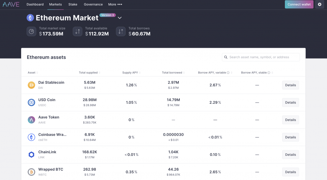Viewport: 327px width, 180px height.
Task: Click USDC's 14.79M total borrowed value
Action: tap(173, 100)
